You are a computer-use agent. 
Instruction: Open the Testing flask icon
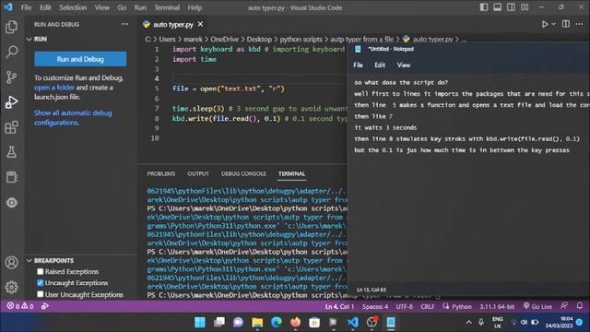coord(11,152)
